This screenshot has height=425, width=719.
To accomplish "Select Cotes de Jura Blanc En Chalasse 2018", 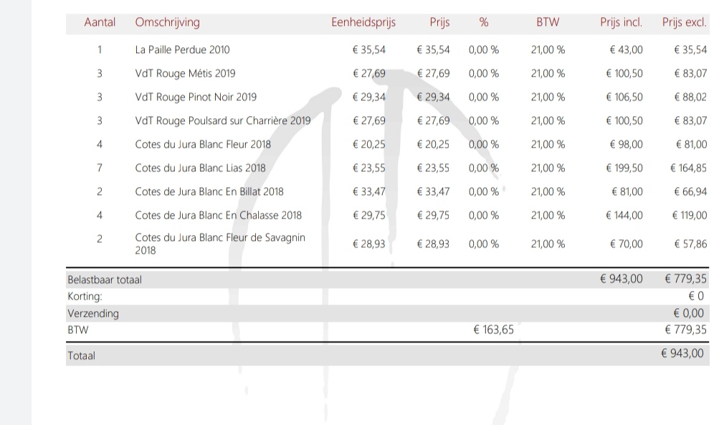I will pos(218,215).
